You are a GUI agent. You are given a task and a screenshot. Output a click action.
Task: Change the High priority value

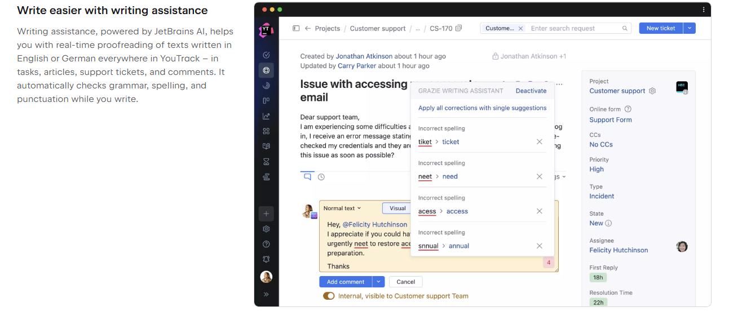(596, 169)
